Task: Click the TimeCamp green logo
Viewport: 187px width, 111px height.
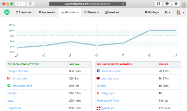Action: tap(7, 12)
